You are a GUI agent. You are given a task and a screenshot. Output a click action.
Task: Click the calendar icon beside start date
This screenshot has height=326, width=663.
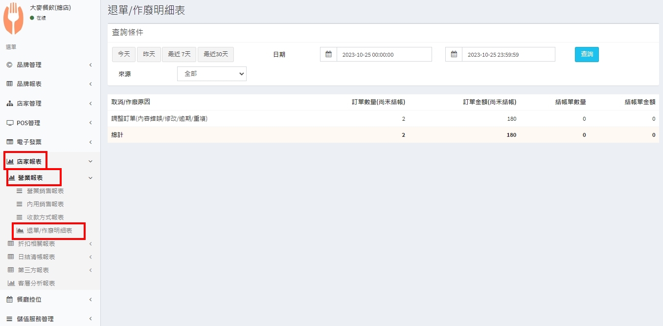coord(328,54)
